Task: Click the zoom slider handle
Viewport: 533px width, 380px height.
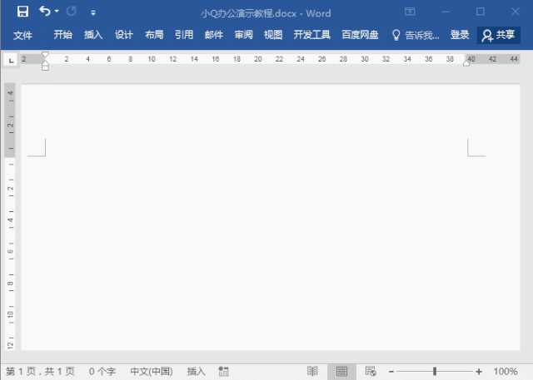Action: click(x=435, y=371)
